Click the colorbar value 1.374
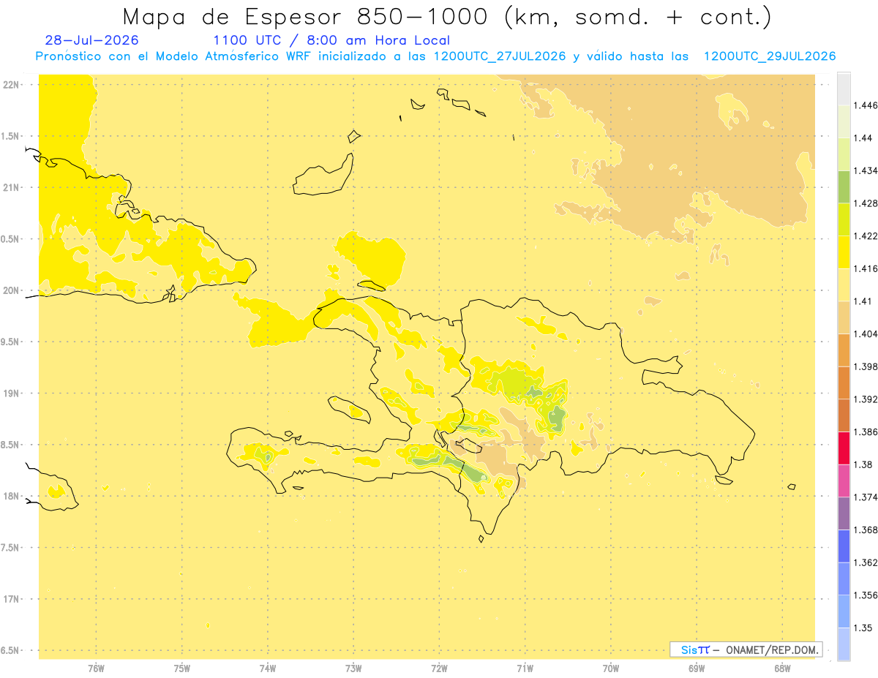This screenshot has width=878, height=678. pos(865,497)
